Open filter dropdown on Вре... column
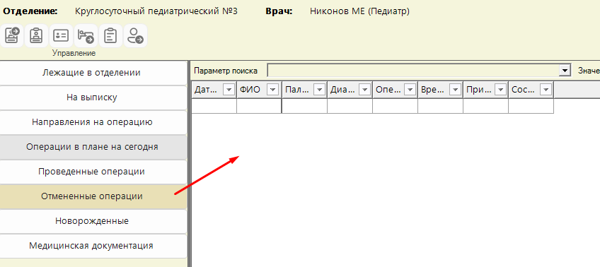Image resolution: width=600 pixels, height=267 pixels. point(456,90)
